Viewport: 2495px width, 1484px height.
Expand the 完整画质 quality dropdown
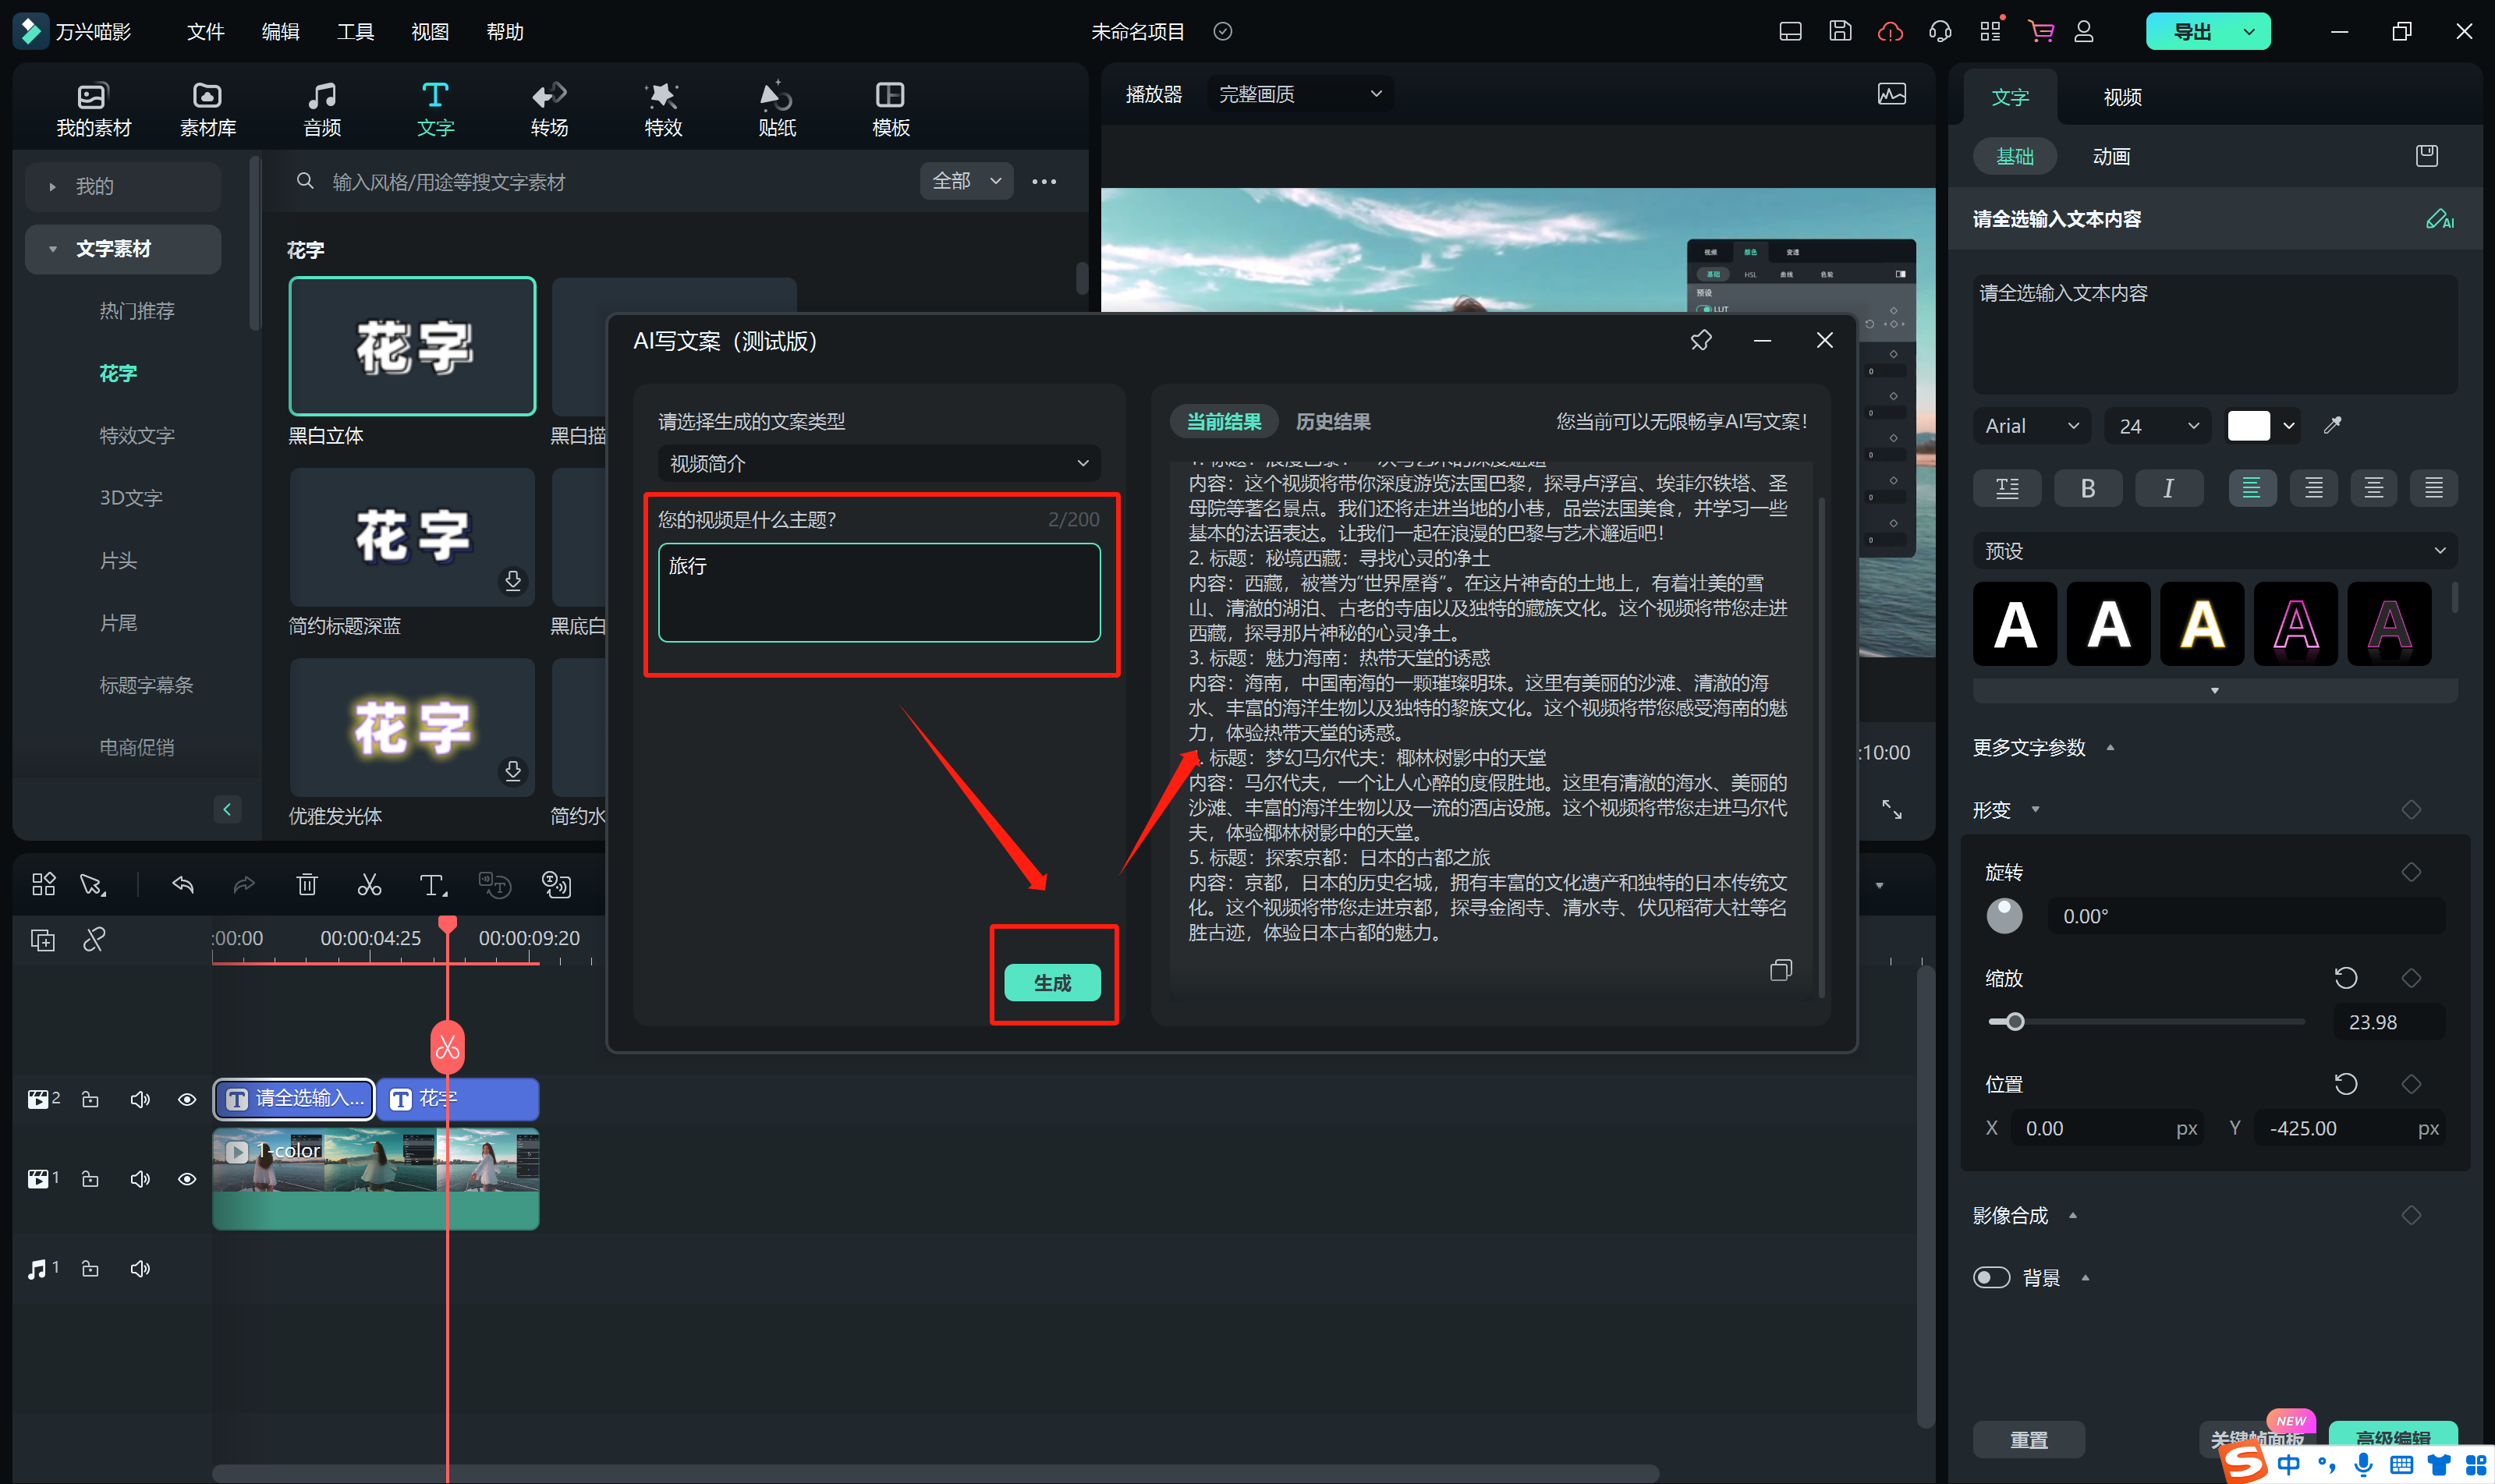click(1299, 94)
